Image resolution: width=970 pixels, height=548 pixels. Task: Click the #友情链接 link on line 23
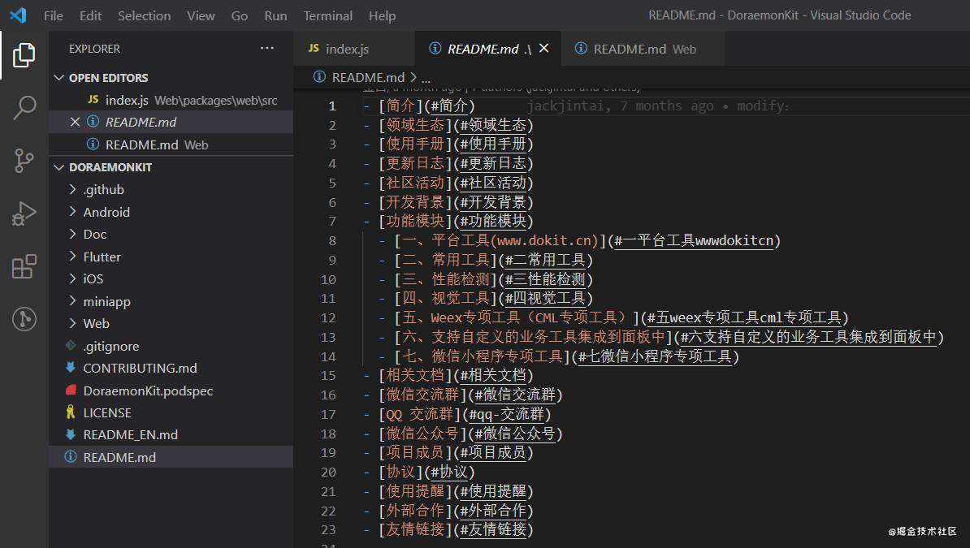tap(493, 529)
